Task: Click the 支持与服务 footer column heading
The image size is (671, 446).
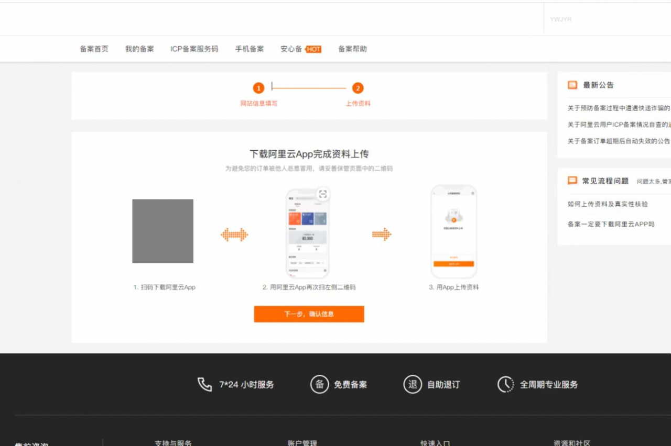Action: tap(174, 443)
